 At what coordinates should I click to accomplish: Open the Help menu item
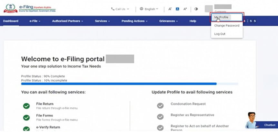pyautogui.click(x=193, y=21)
